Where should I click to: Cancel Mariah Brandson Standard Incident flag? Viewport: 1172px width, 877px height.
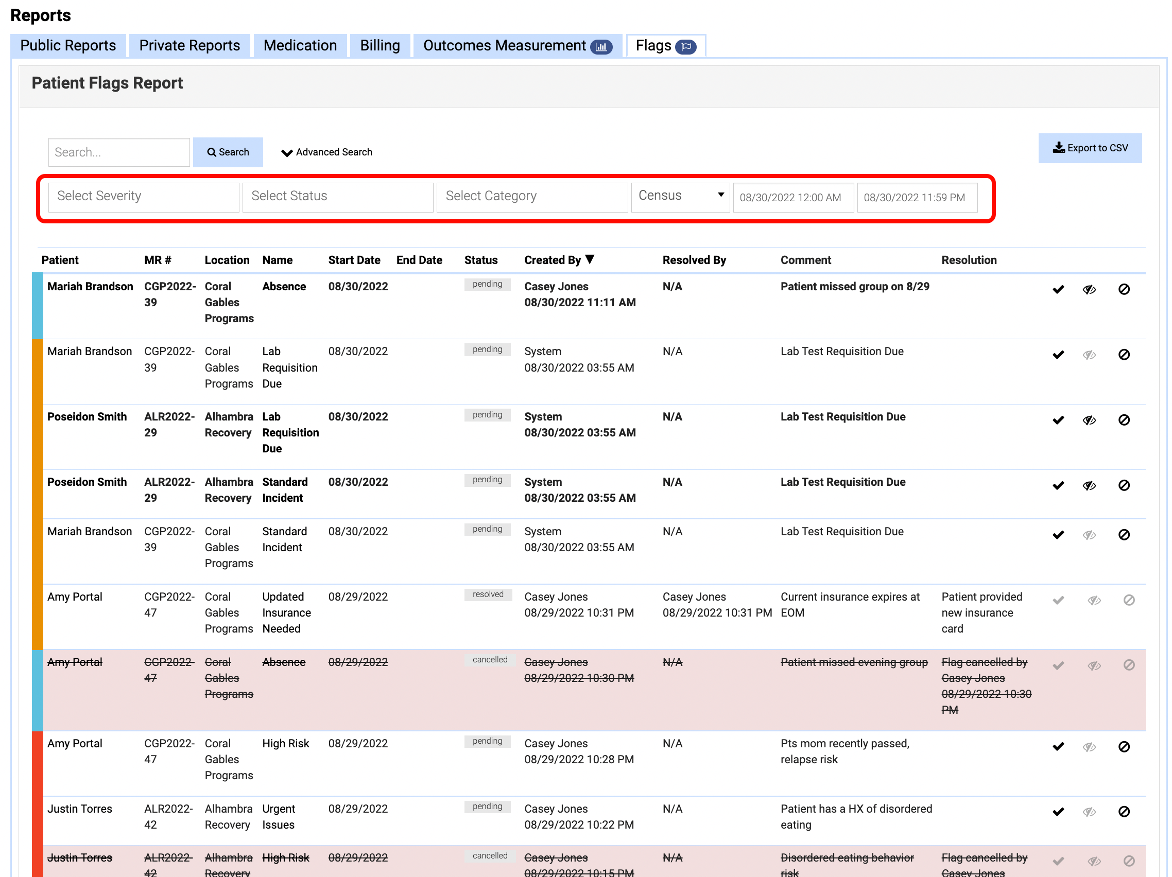(1124, 535)
